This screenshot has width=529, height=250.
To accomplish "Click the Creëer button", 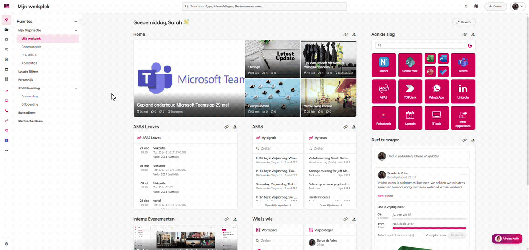I will [x=496, y=7].
